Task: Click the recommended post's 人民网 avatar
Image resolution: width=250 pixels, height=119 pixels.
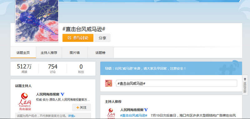Action: click(x=111, y=113)
